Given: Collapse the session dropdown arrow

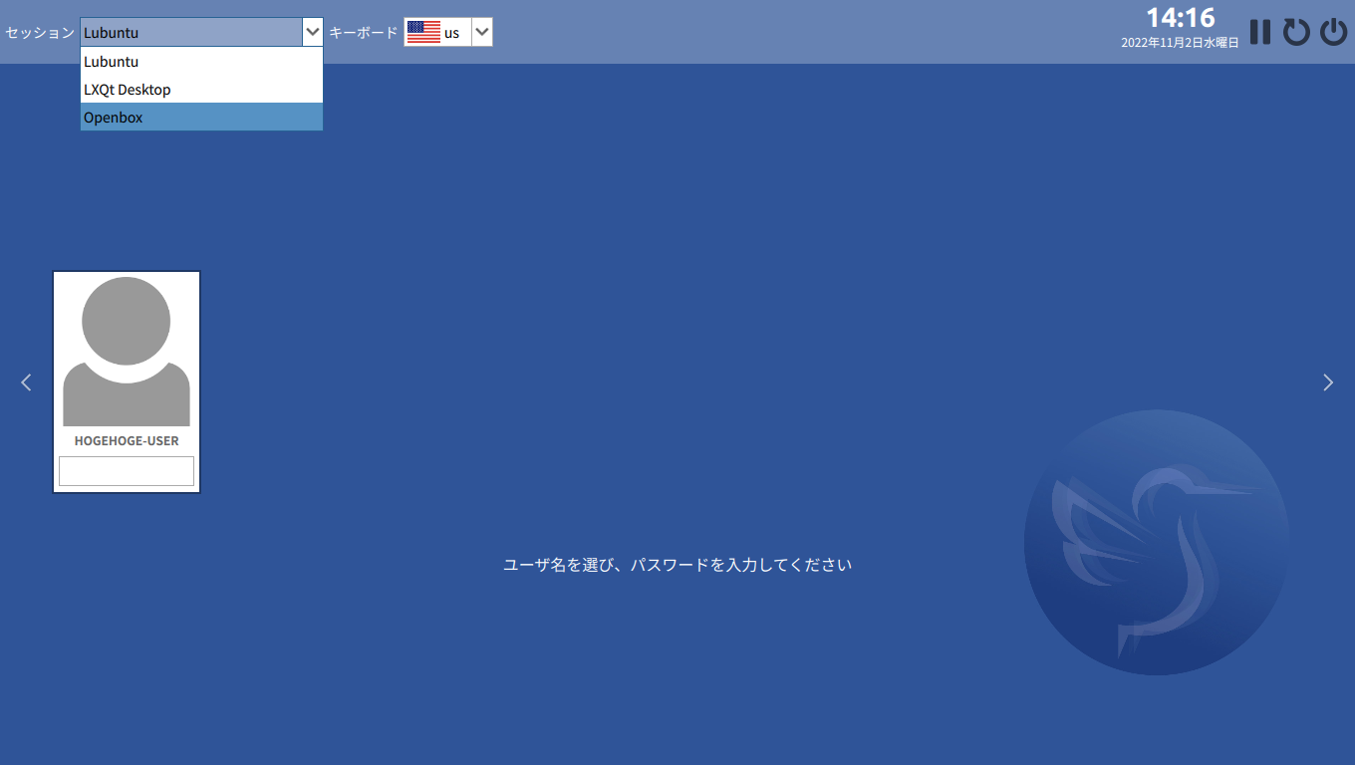Looking at the screenshot, I should [x=313, y=32].
